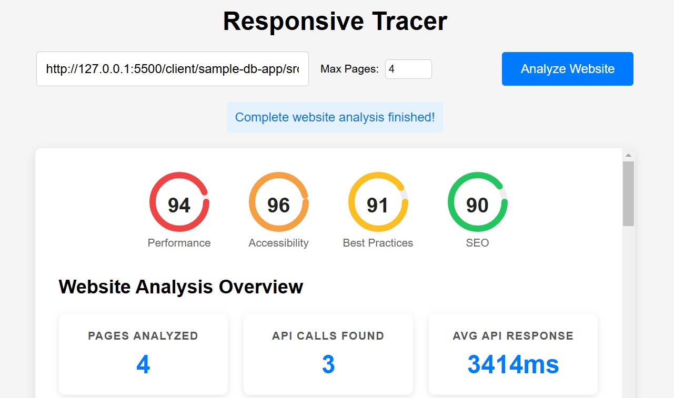Screen dimensions: 674x398
Task: Click the Website Analysis Overview heading
Action: point(181,287)
